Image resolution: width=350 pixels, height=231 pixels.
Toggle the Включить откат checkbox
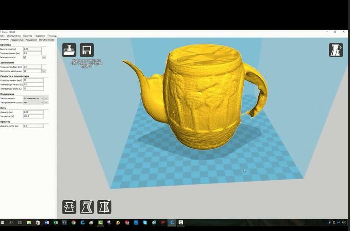click(x=25, y=57)
